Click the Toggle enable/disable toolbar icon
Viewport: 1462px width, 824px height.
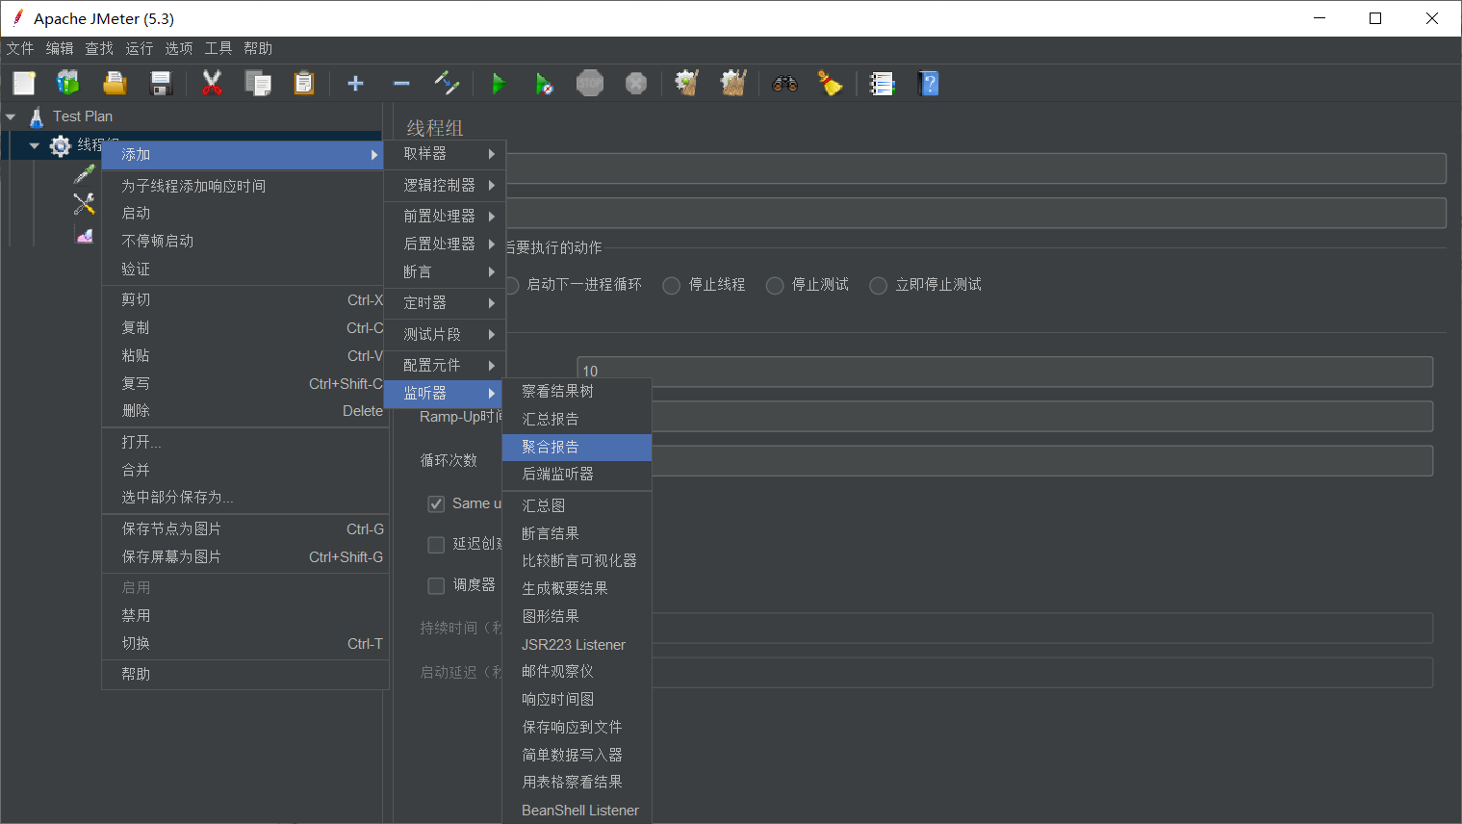(x=447, y=84)
